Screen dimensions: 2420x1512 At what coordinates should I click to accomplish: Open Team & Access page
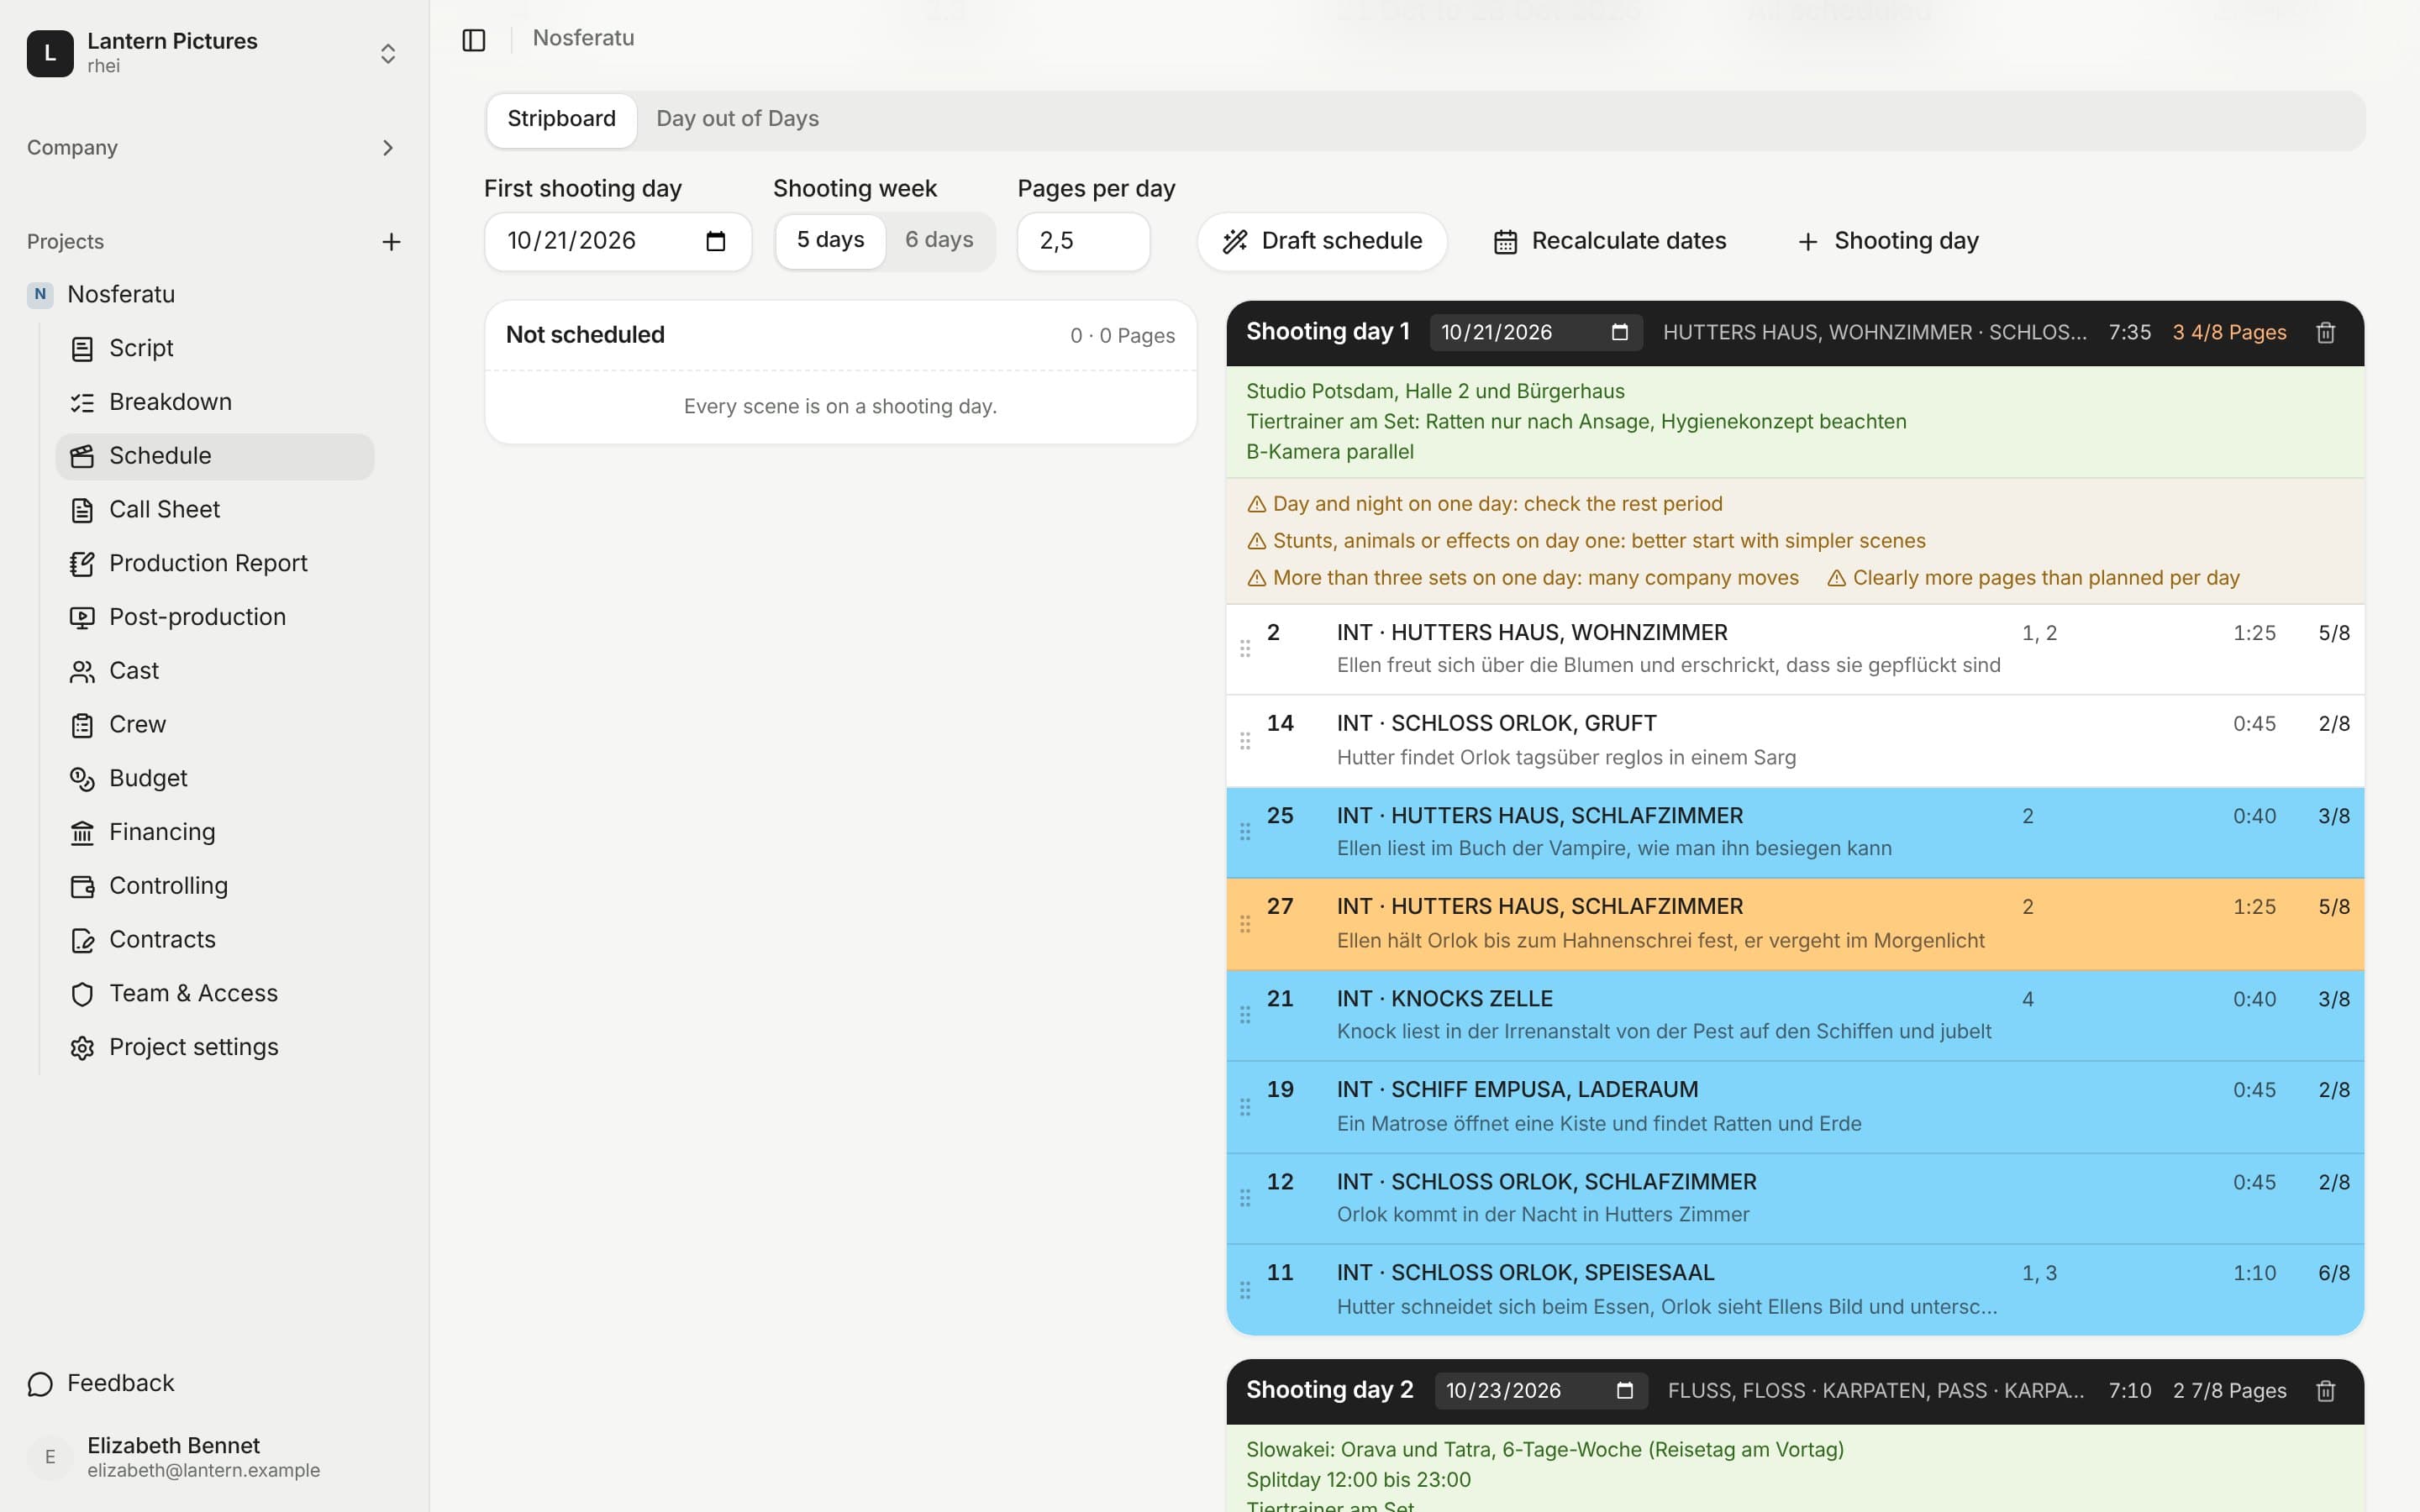[x=215, y=994]
